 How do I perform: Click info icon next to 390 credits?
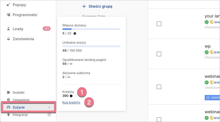(x=71, y=96)
